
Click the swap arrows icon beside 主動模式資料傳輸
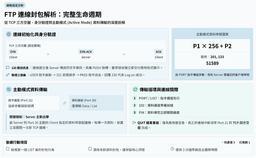(x=9, y=89)
